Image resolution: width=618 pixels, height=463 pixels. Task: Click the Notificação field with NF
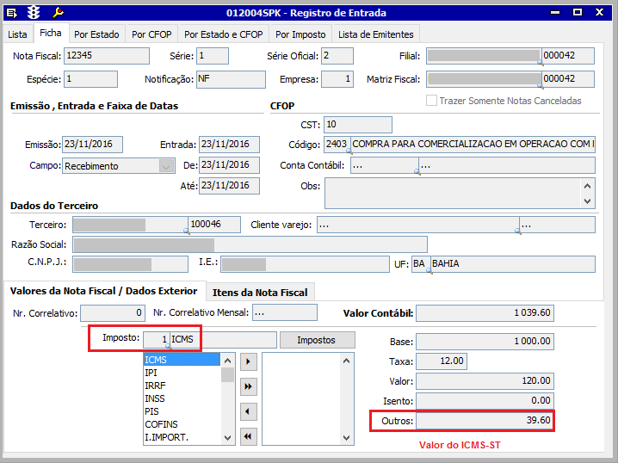(x=231, y=79)
